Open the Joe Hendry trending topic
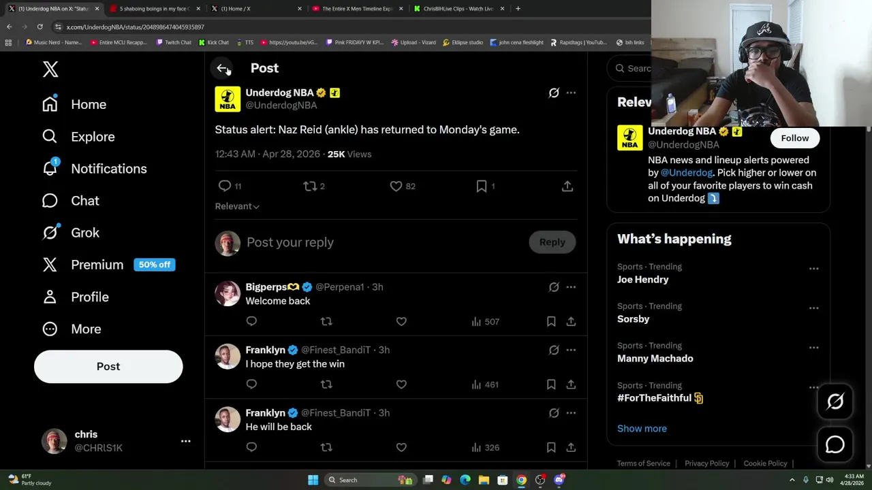 coord(643,280)
